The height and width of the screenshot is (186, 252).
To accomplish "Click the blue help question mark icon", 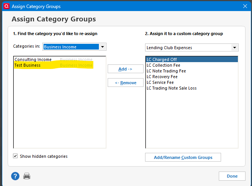I will [15, 176].
